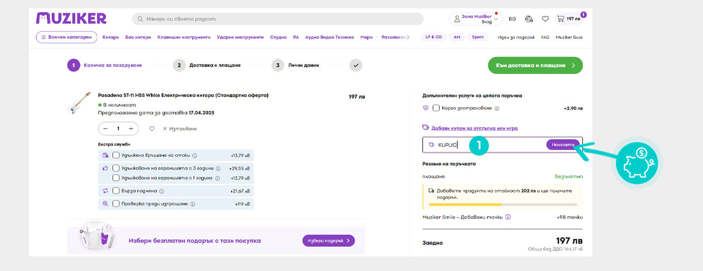The image size is (703, 271).
Task: Open the Всички категории menu
Action: point(66,38)
